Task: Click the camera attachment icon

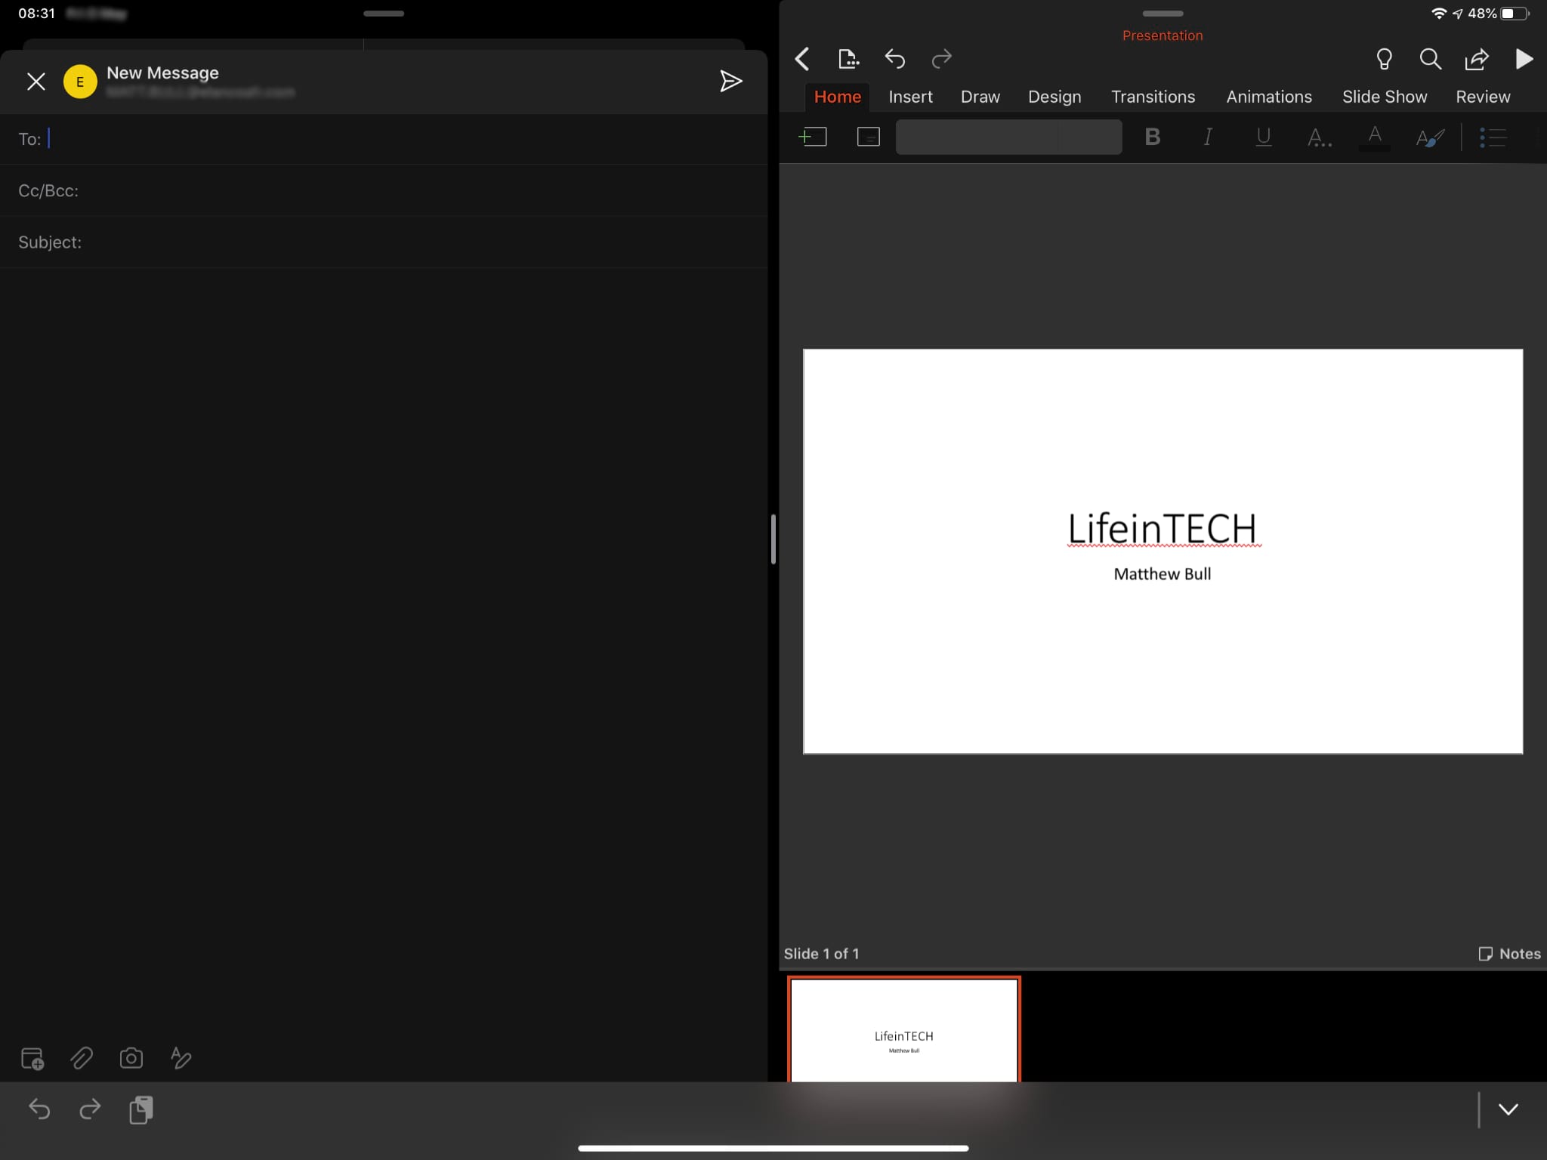Action: [x=131, y=1059]
